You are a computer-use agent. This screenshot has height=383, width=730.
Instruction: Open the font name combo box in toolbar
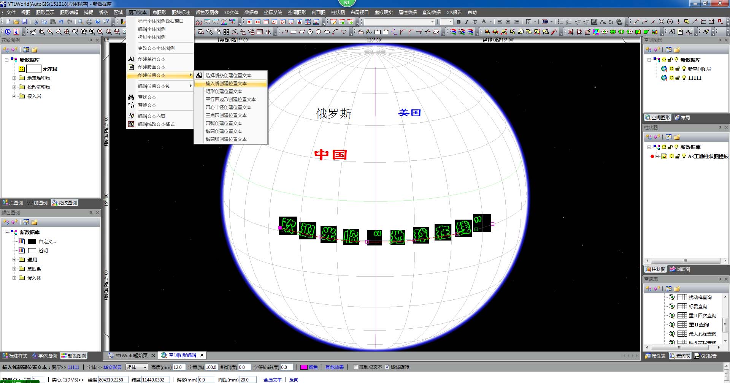399,22
